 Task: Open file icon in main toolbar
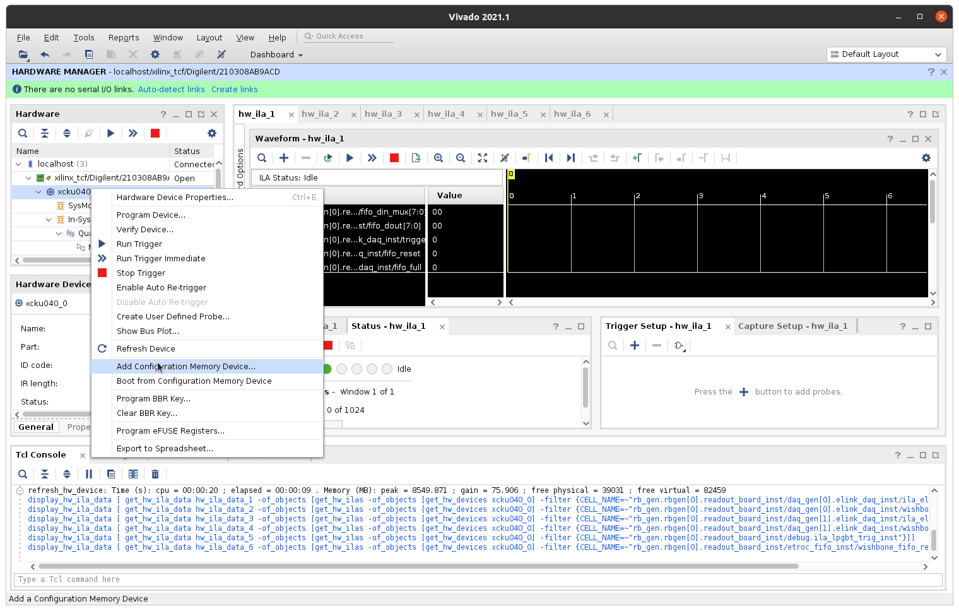(x=23, y=55)
